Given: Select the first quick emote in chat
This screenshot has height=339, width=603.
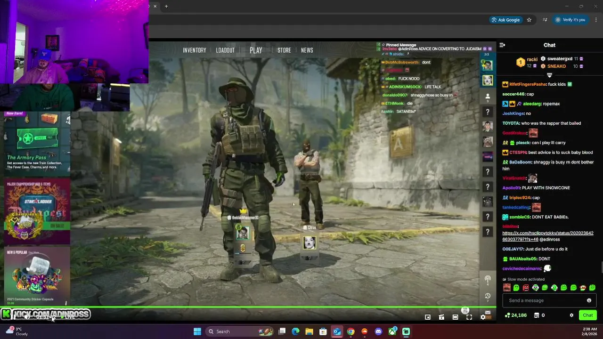Looking at the screenshot, I should [x=507, y=288].
